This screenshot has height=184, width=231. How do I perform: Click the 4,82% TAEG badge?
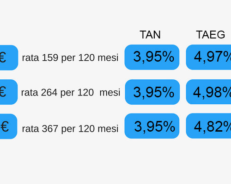point(208,126)
